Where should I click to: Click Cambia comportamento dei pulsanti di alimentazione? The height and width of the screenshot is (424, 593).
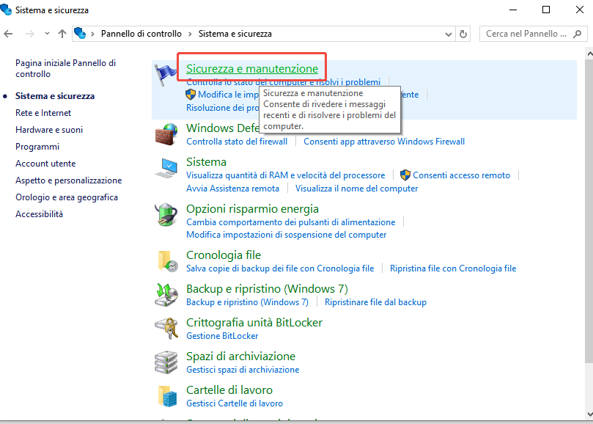click(290, 222)
